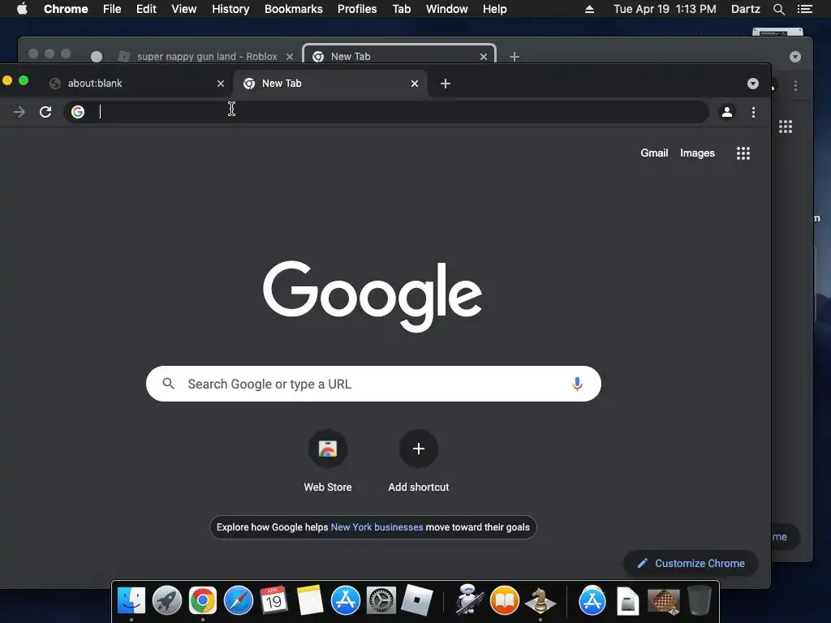This screenshot has width=831, height=623.
Task: Open Automator from the Dock
Action: [x=469, y=599]
